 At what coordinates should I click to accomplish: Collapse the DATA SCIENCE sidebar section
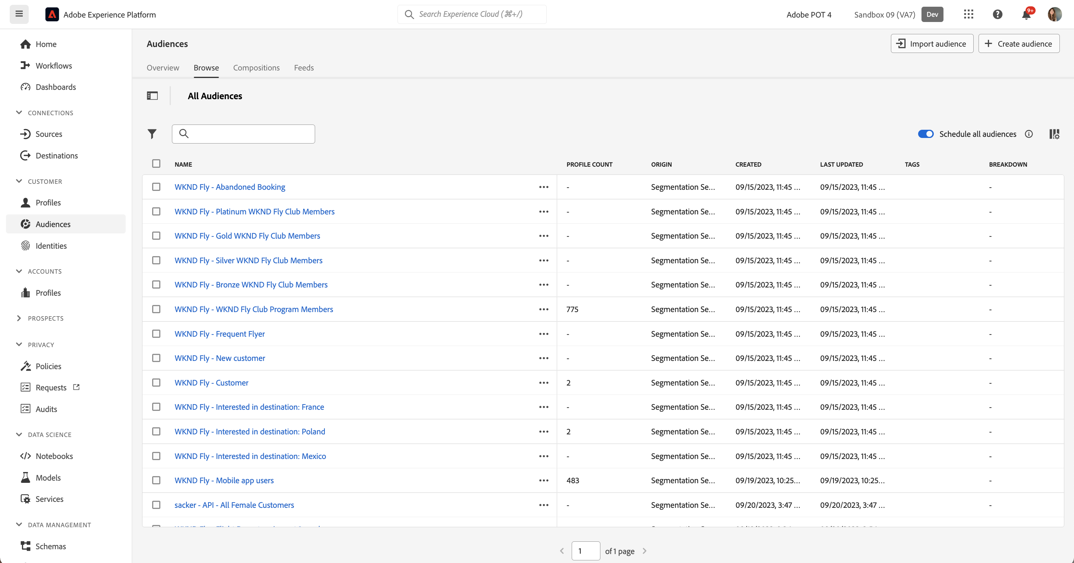pyautogui.click(x=19, y=434)
